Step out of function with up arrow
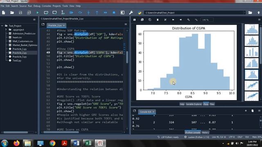262x147 pixels. pos(97,13)
